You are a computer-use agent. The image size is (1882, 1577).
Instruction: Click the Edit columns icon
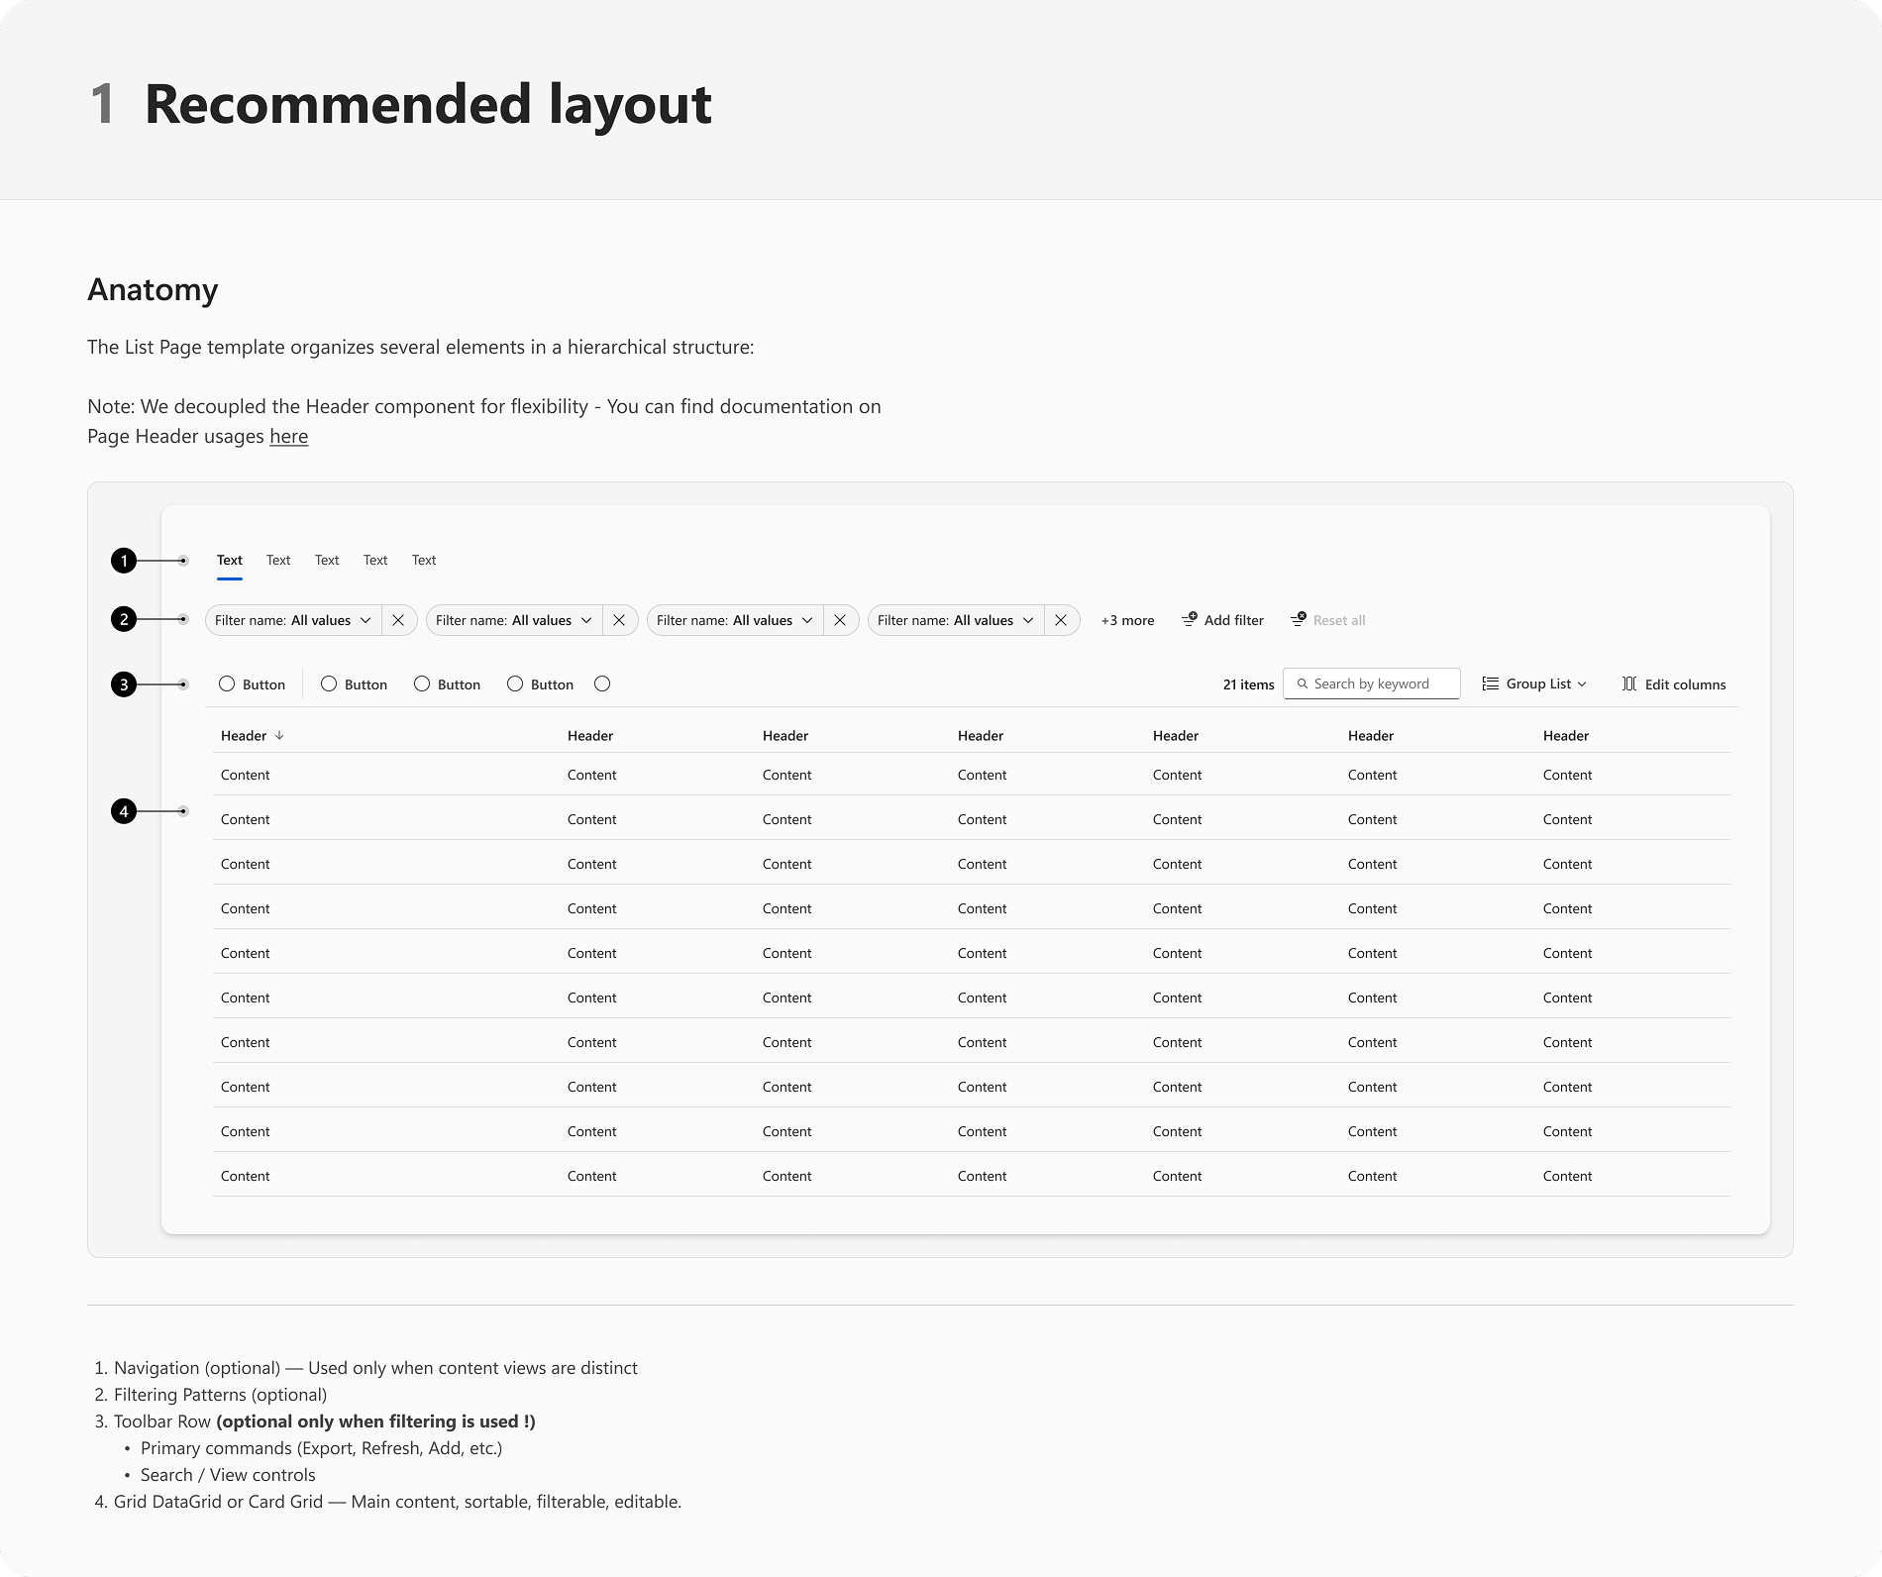point(1629,683)
